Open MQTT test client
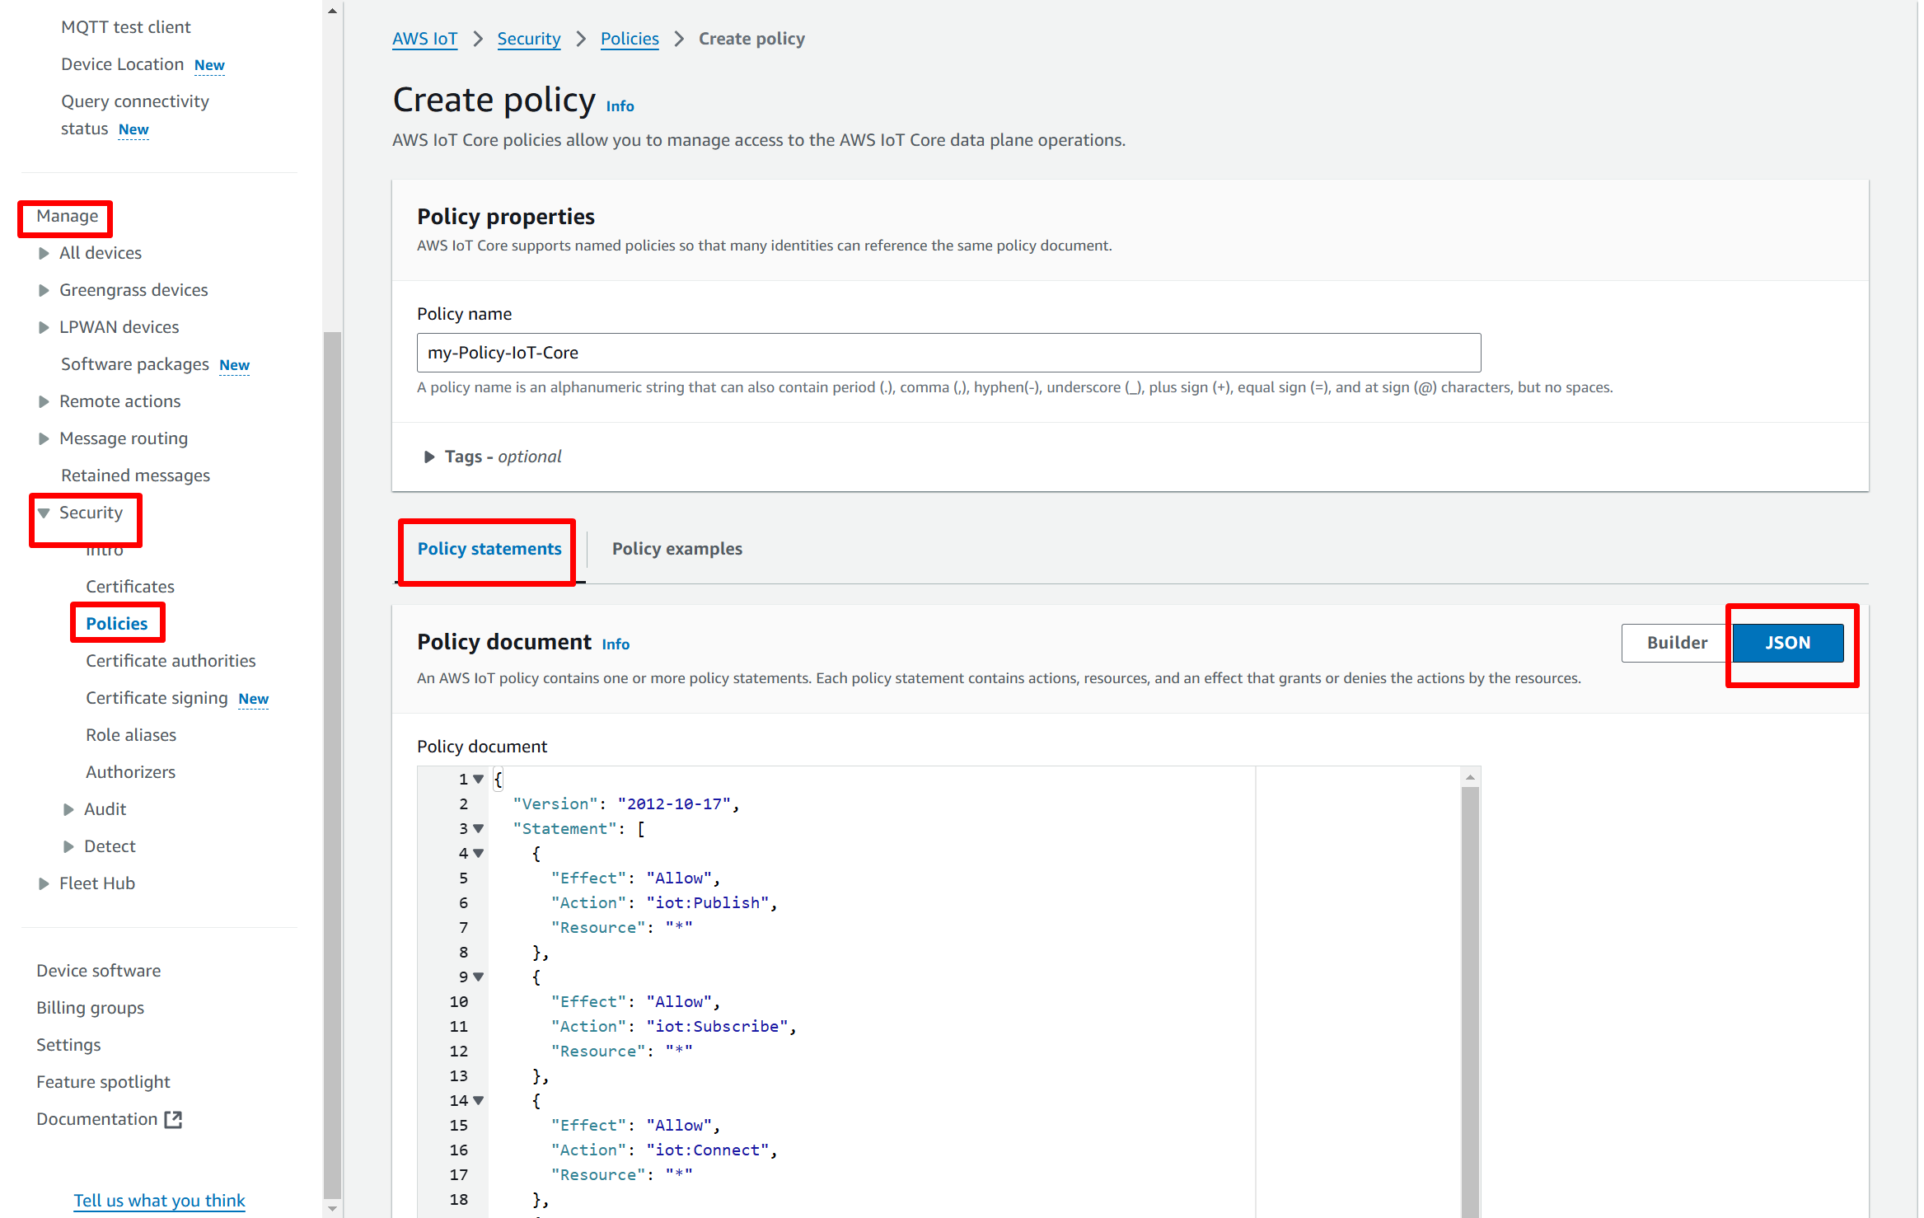1924x1218 pixels. pyautogui.click(x=125, y=27)
